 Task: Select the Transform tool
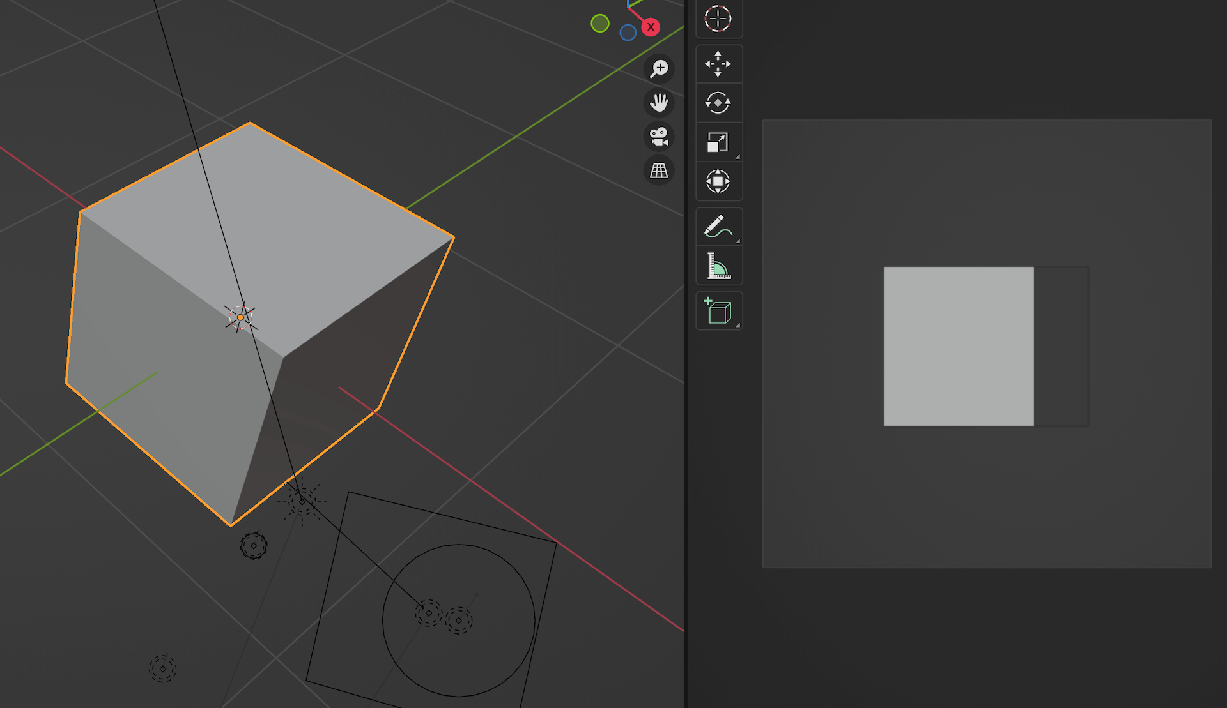718,181
